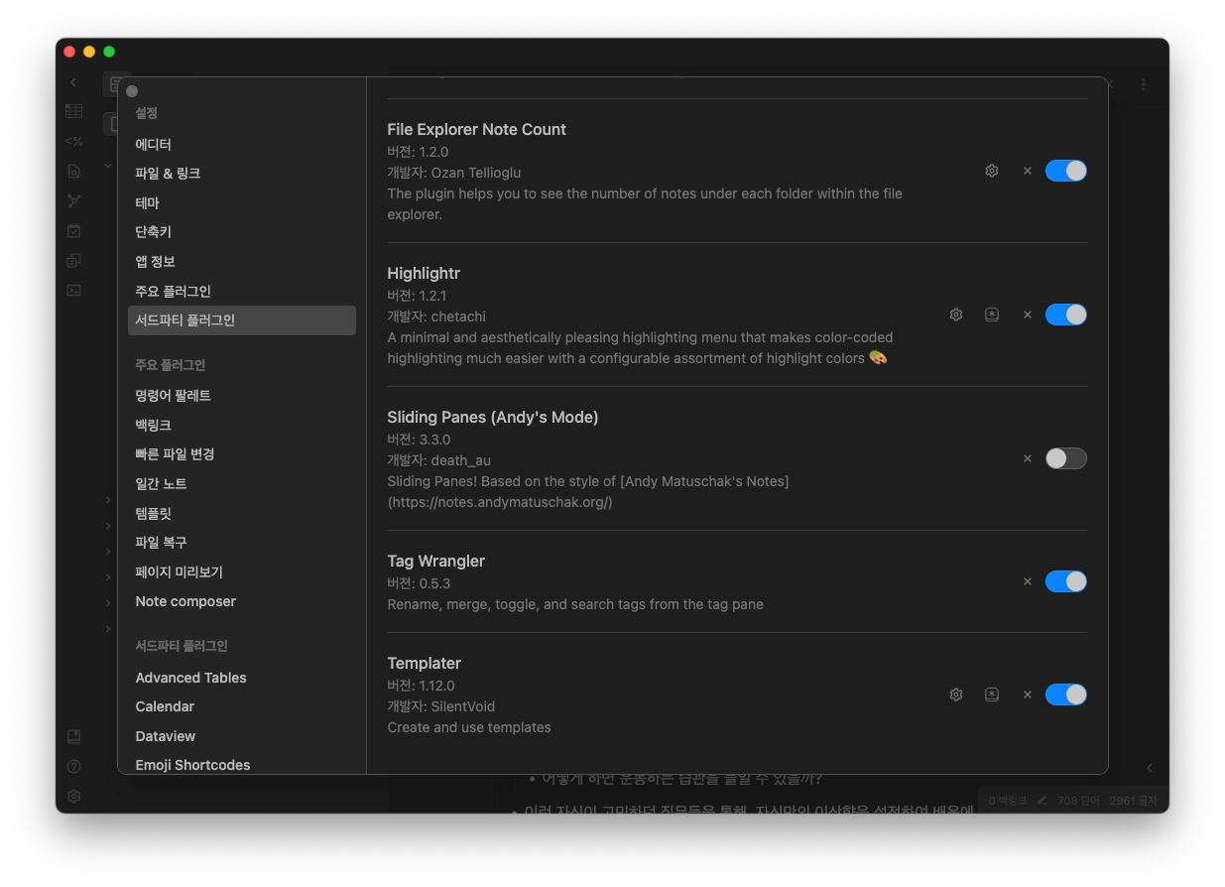Click the 708 단어 word count
The image size is (1225, 887).
[1079, 800]
